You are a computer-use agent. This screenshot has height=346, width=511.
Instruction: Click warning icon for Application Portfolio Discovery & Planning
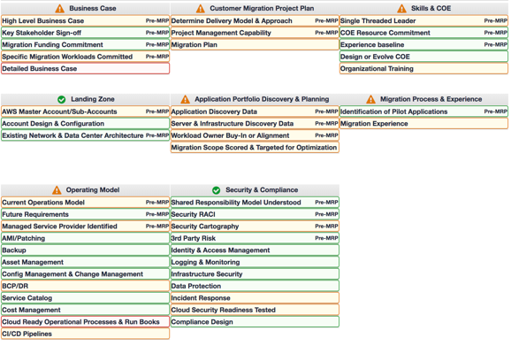(x=185, y=99)
